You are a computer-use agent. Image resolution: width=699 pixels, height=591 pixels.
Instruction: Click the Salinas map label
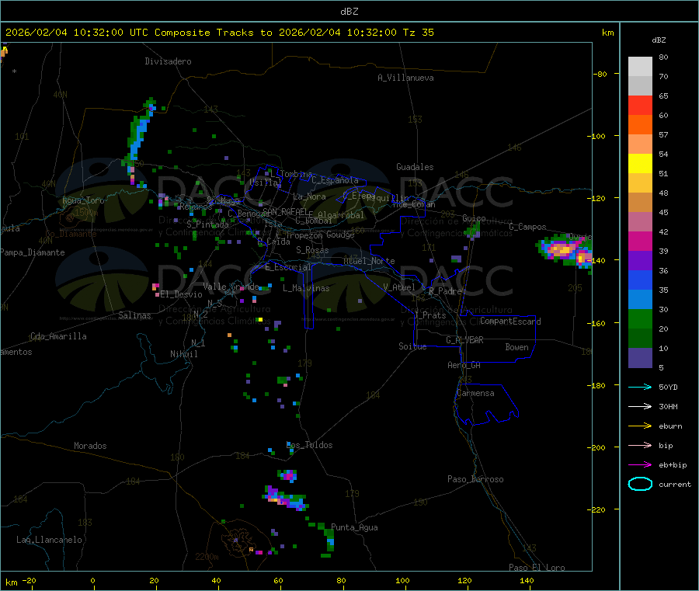134,315
